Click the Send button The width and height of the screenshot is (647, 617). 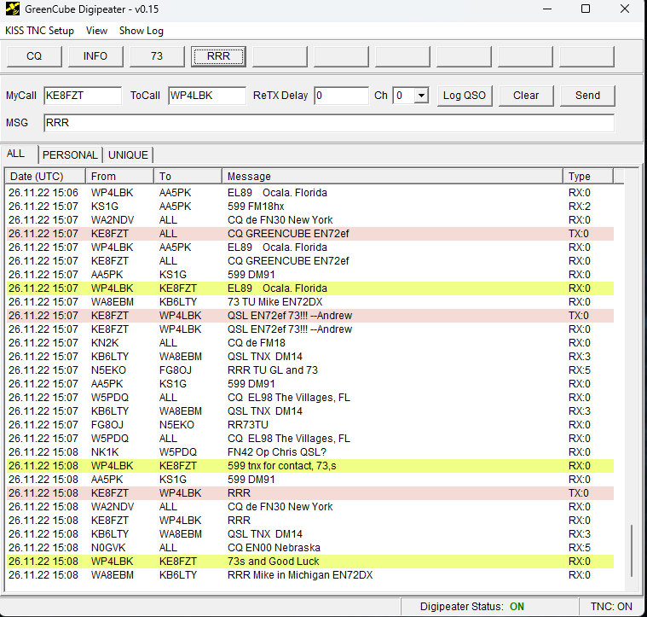(x=587, y=96)
